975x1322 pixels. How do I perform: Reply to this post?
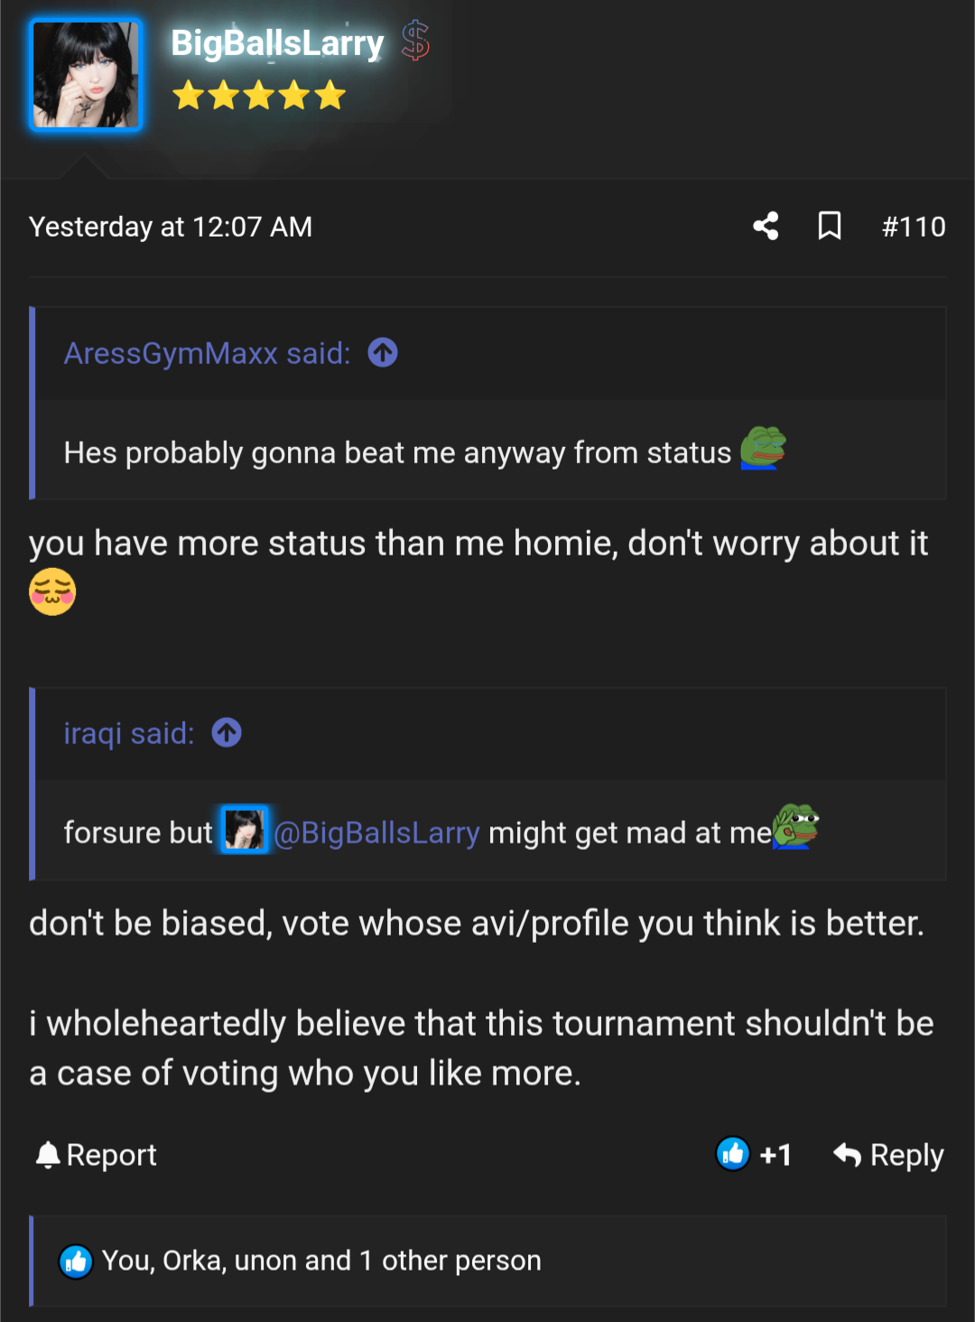pyautogui.click(x=888, y=1155)
